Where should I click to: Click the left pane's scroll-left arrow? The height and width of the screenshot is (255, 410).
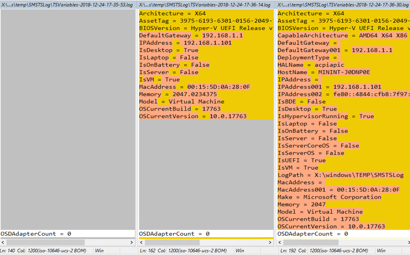3,243
